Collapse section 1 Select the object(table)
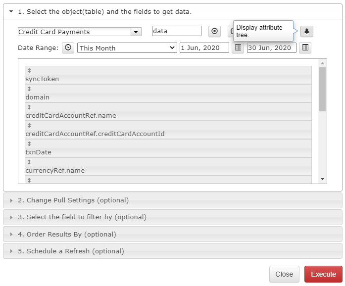The image size is (345, 286). [11, 11]
